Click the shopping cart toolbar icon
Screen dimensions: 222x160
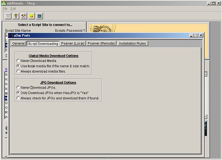coord(8,16)
